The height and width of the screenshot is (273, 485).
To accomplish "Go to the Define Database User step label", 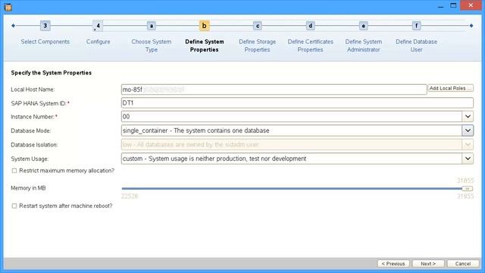I will [x=416, y=45].
